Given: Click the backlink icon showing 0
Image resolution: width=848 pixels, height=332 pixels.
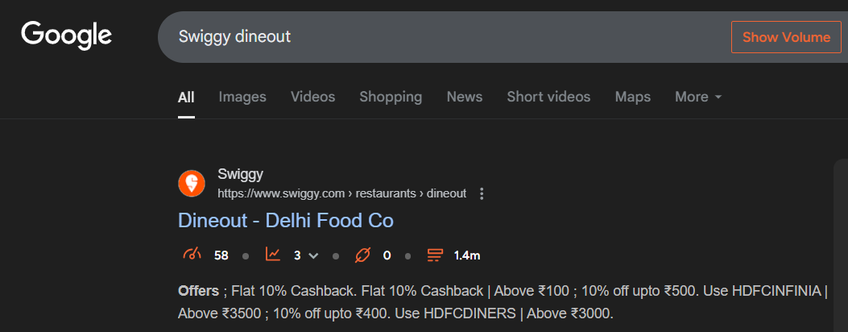Looking at the screenshot, I should point(362,255).
